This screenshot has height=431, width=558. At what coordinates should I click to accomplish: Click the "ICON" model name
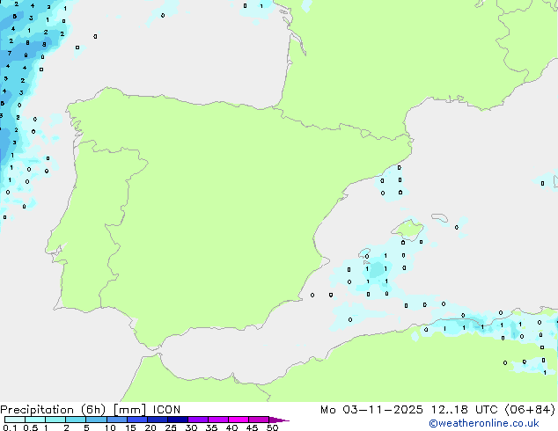166,410
